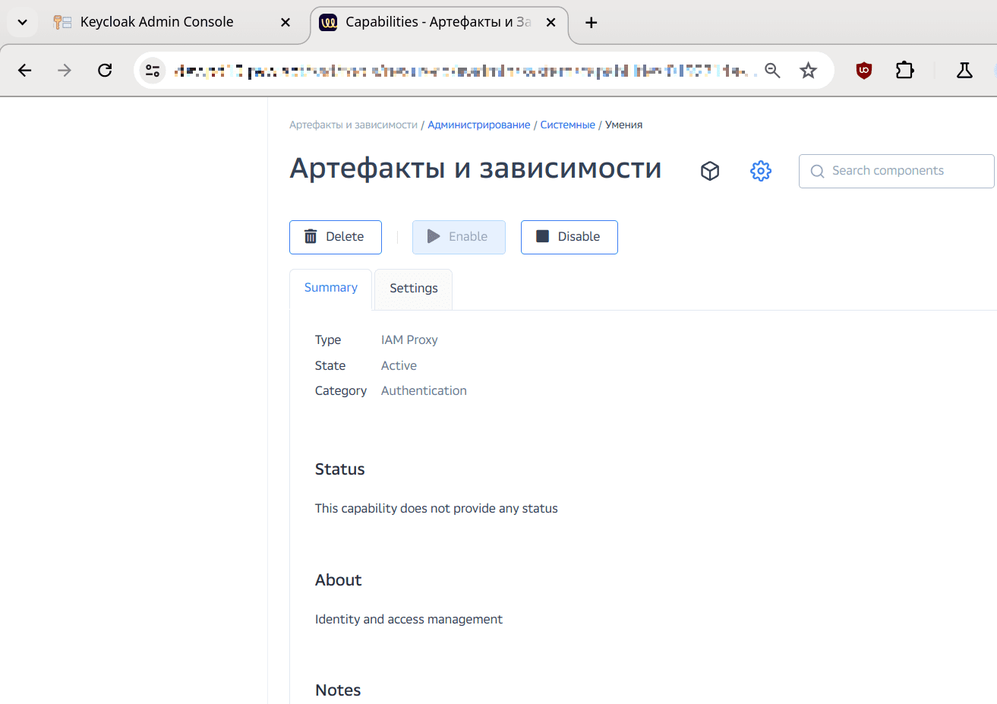Screen dimensions: 997x704
Task: Click the uBlock Origin shield icon
Action: 863,71
